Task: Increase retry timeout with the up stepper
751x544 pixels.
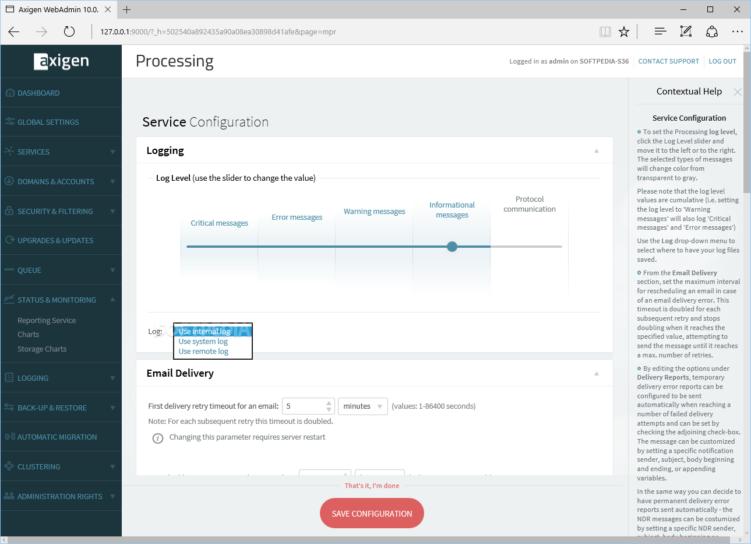Action: 329,402
